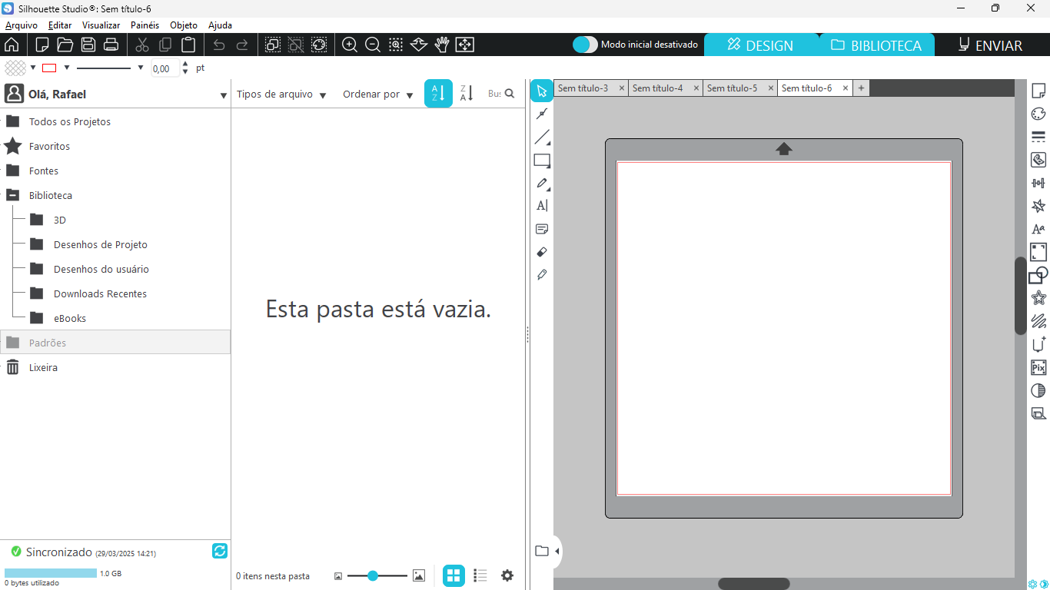The image size is (1050, 590).
Task: Open the Pix panel icon
Action: click(x=1038, y=367)
